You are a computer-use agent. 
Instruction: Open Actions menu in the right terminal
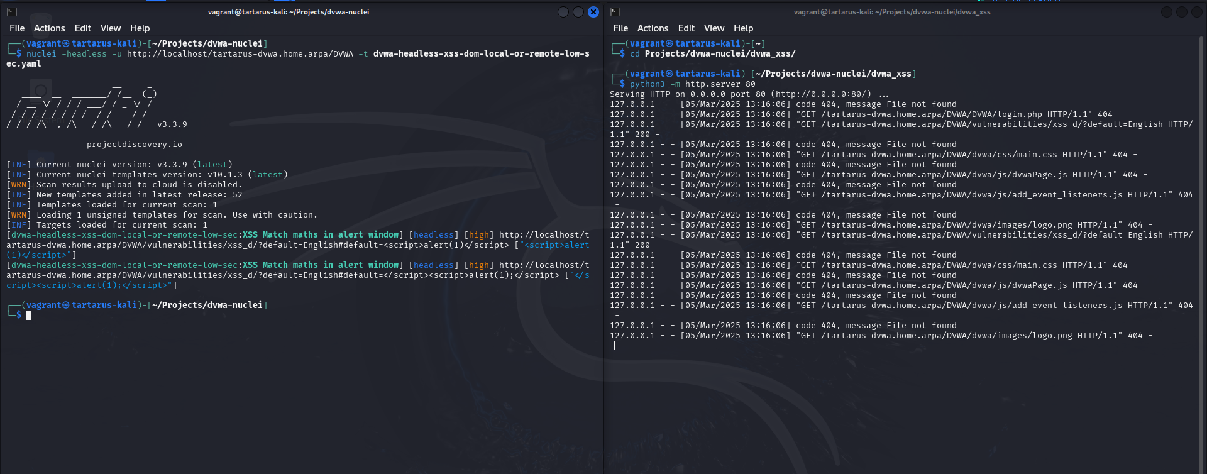653,28
